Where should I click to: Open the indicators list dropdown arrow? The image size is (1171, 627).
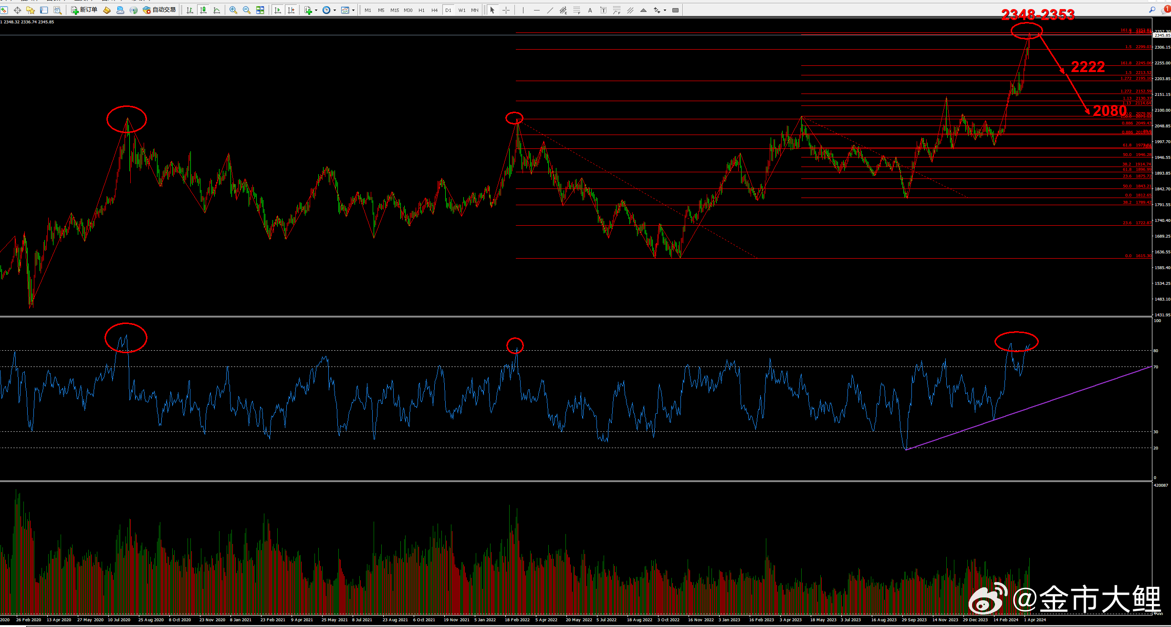316,10
